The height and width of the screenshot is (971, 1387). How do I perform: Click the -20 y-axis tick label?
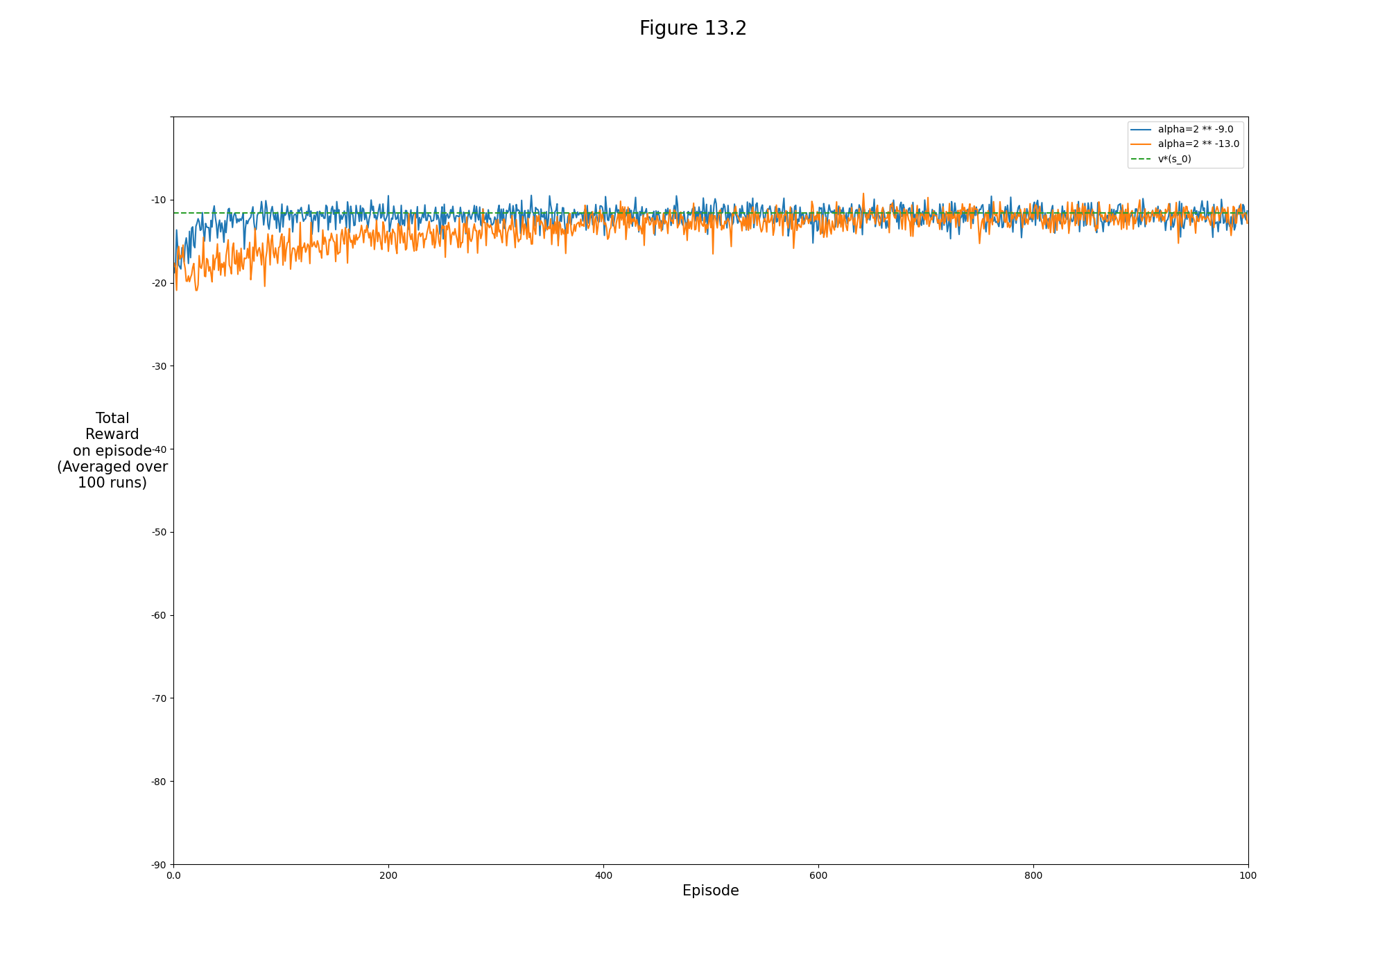[x=159, y=283]
